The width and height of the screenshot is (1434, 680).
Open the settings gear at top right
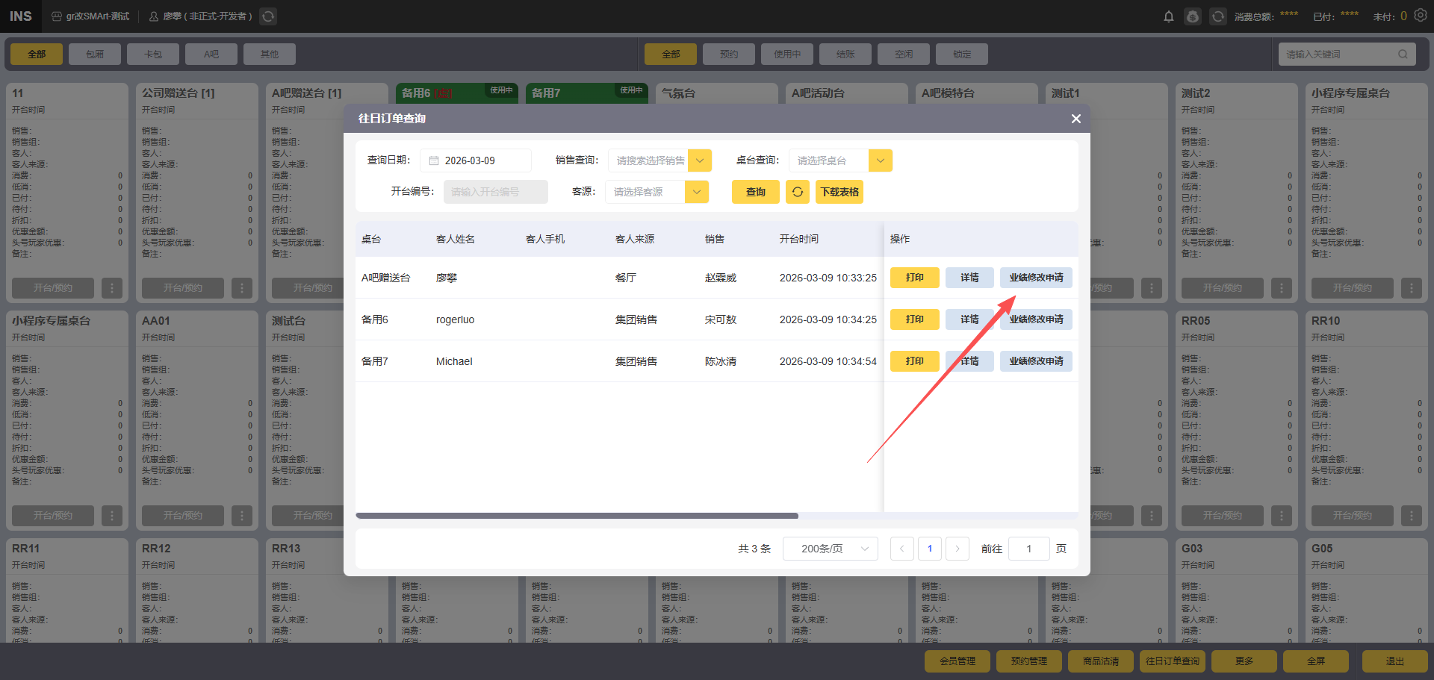(1421, 16)
